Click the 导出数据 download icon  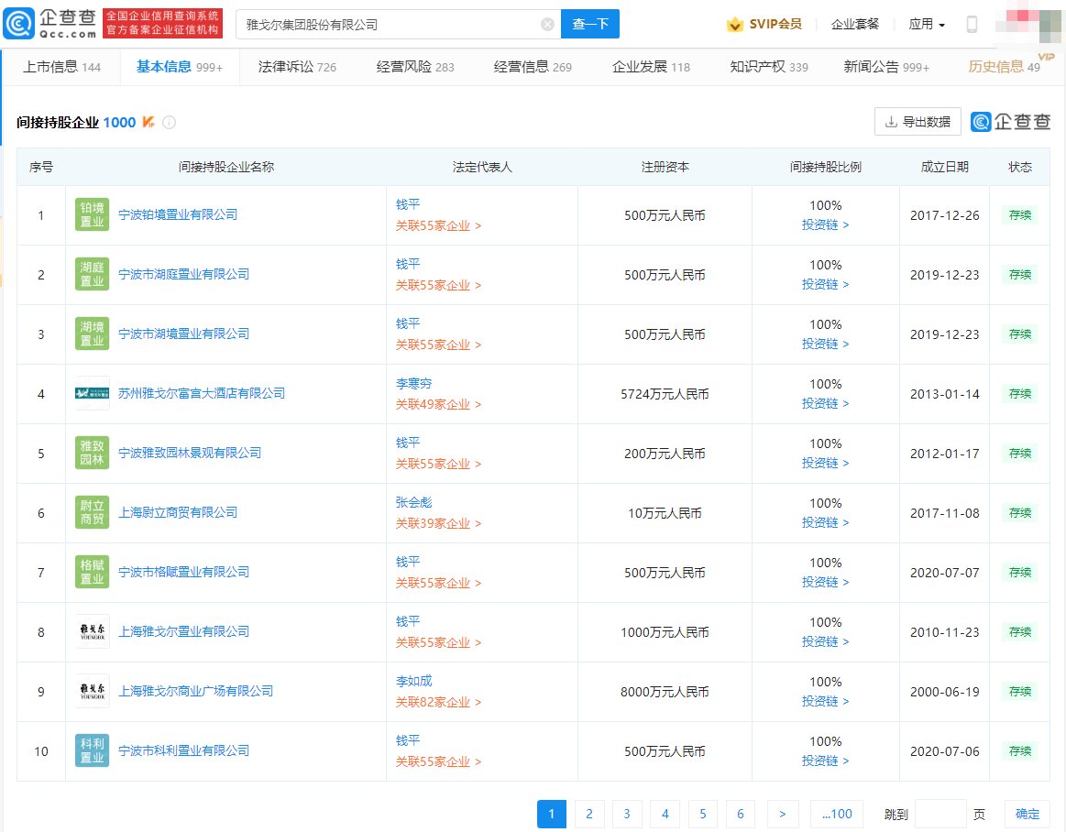pos(890,121)
